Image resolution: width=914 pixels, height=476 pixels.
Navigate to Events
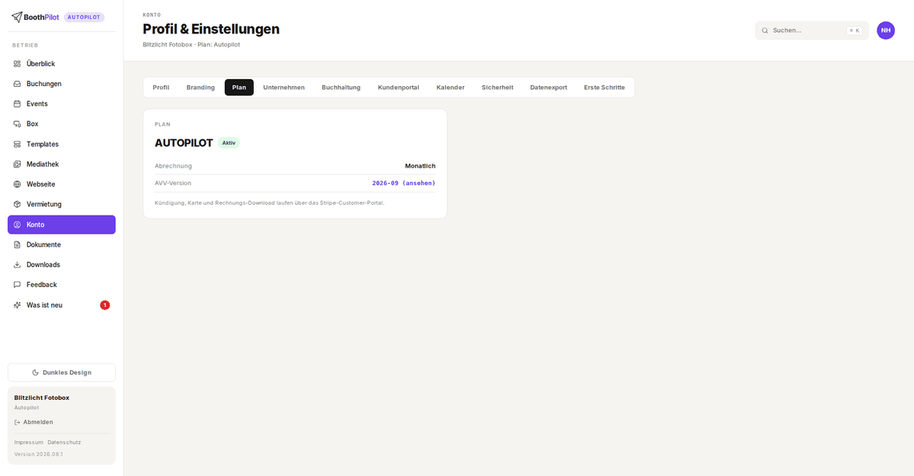tap(62, 104)
